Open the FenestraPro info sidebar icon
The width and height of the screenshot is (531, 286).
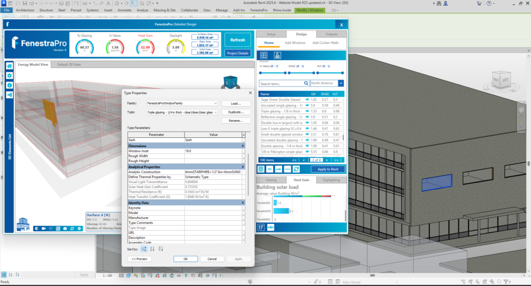[9, 85]
